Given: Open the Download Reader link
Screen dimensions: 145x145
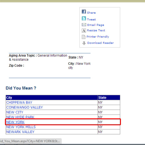Looking at the screenshot, I should click(x=100, y=43).
